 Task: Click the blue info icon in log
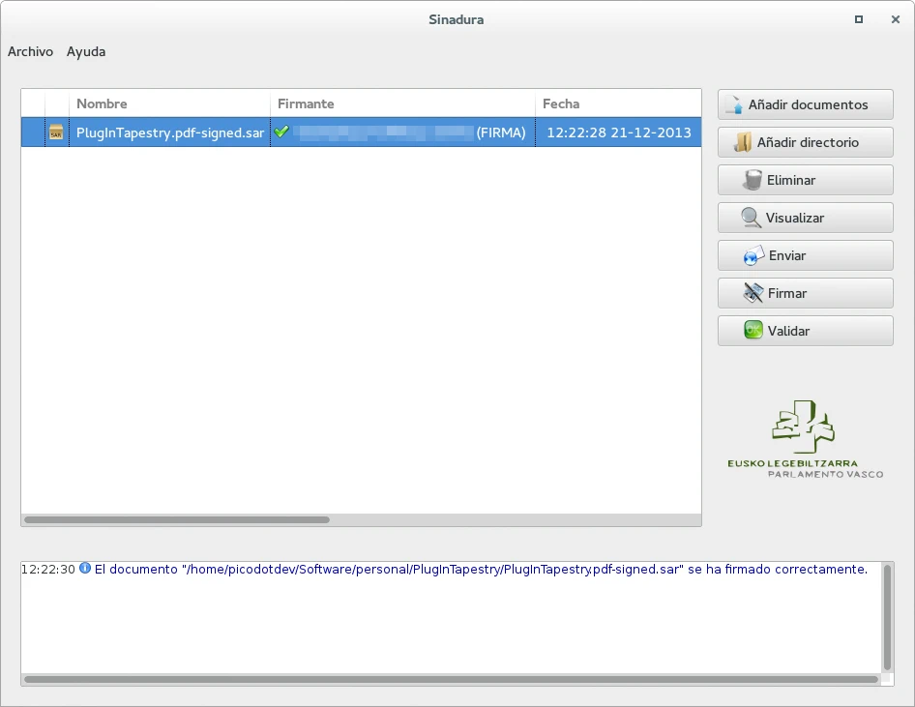point(85,569)
